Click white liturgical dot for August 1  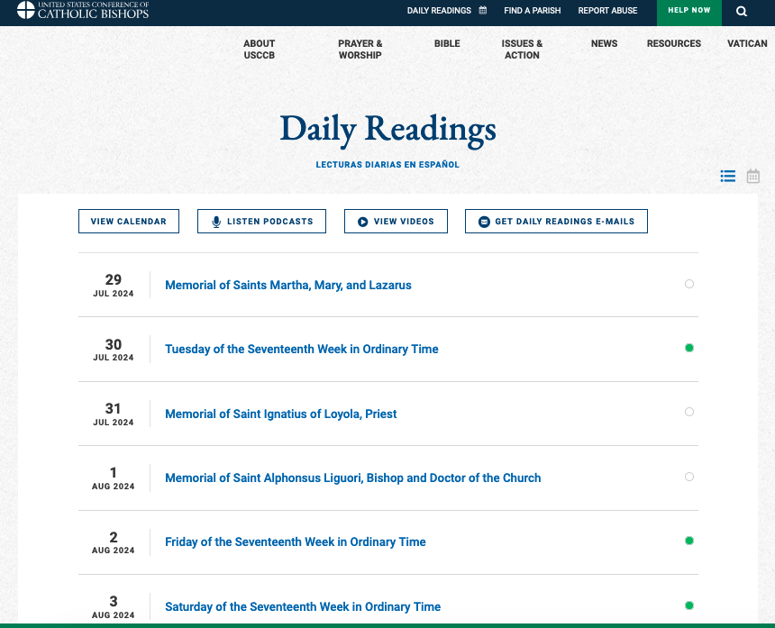point(689,477)
